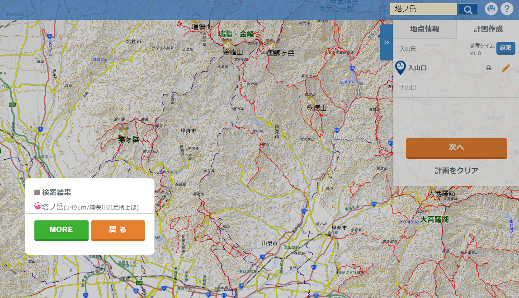Click the 茅ヶ岳 mountain marker
The width and height of the screenshot is (519, 298).
click(x=123, y=132)
